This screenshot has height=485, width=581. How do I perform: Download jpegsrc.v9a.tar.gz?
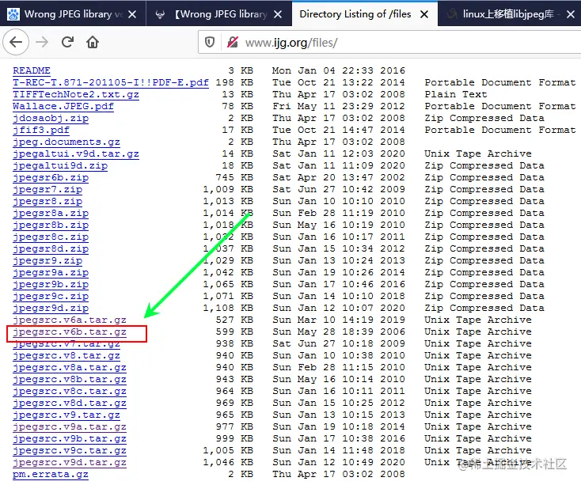click(x=70, y=426)
